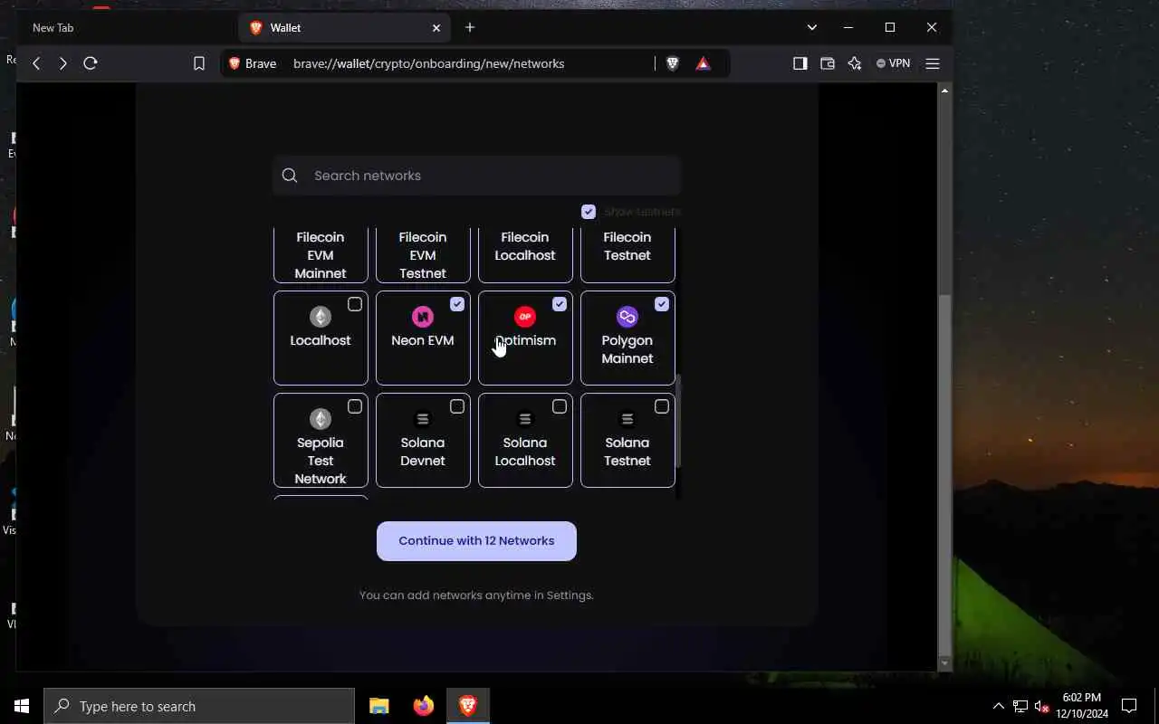This screenshot has width=1159, height=724.
Task: Select the Filecoin Testnet card
Action: click(x=627, y=255)
